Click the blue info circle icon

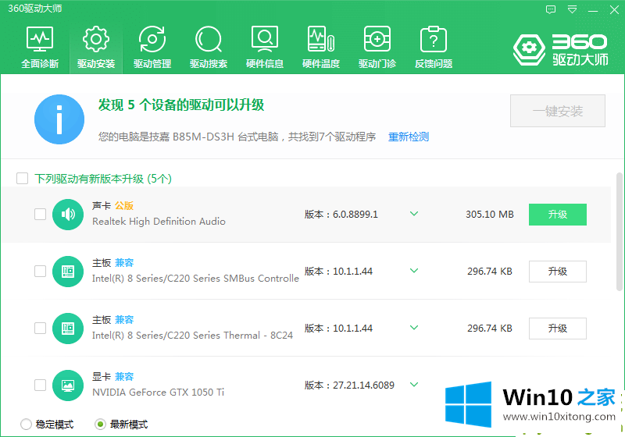59,119
